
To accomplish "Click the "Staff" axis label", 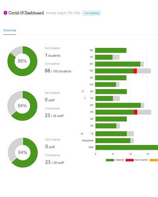I will (91, 147).
